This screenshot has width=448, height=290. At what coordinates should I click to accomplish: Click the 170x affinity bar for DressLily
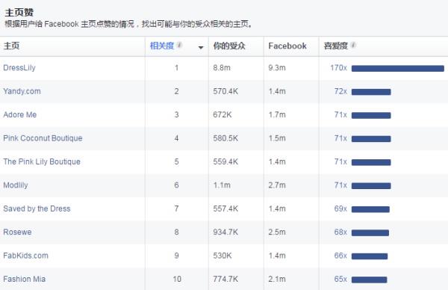coord(398,68)
